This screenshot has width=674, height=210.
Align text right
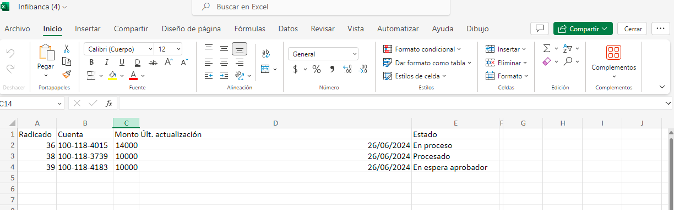click(x=240, y=62)
